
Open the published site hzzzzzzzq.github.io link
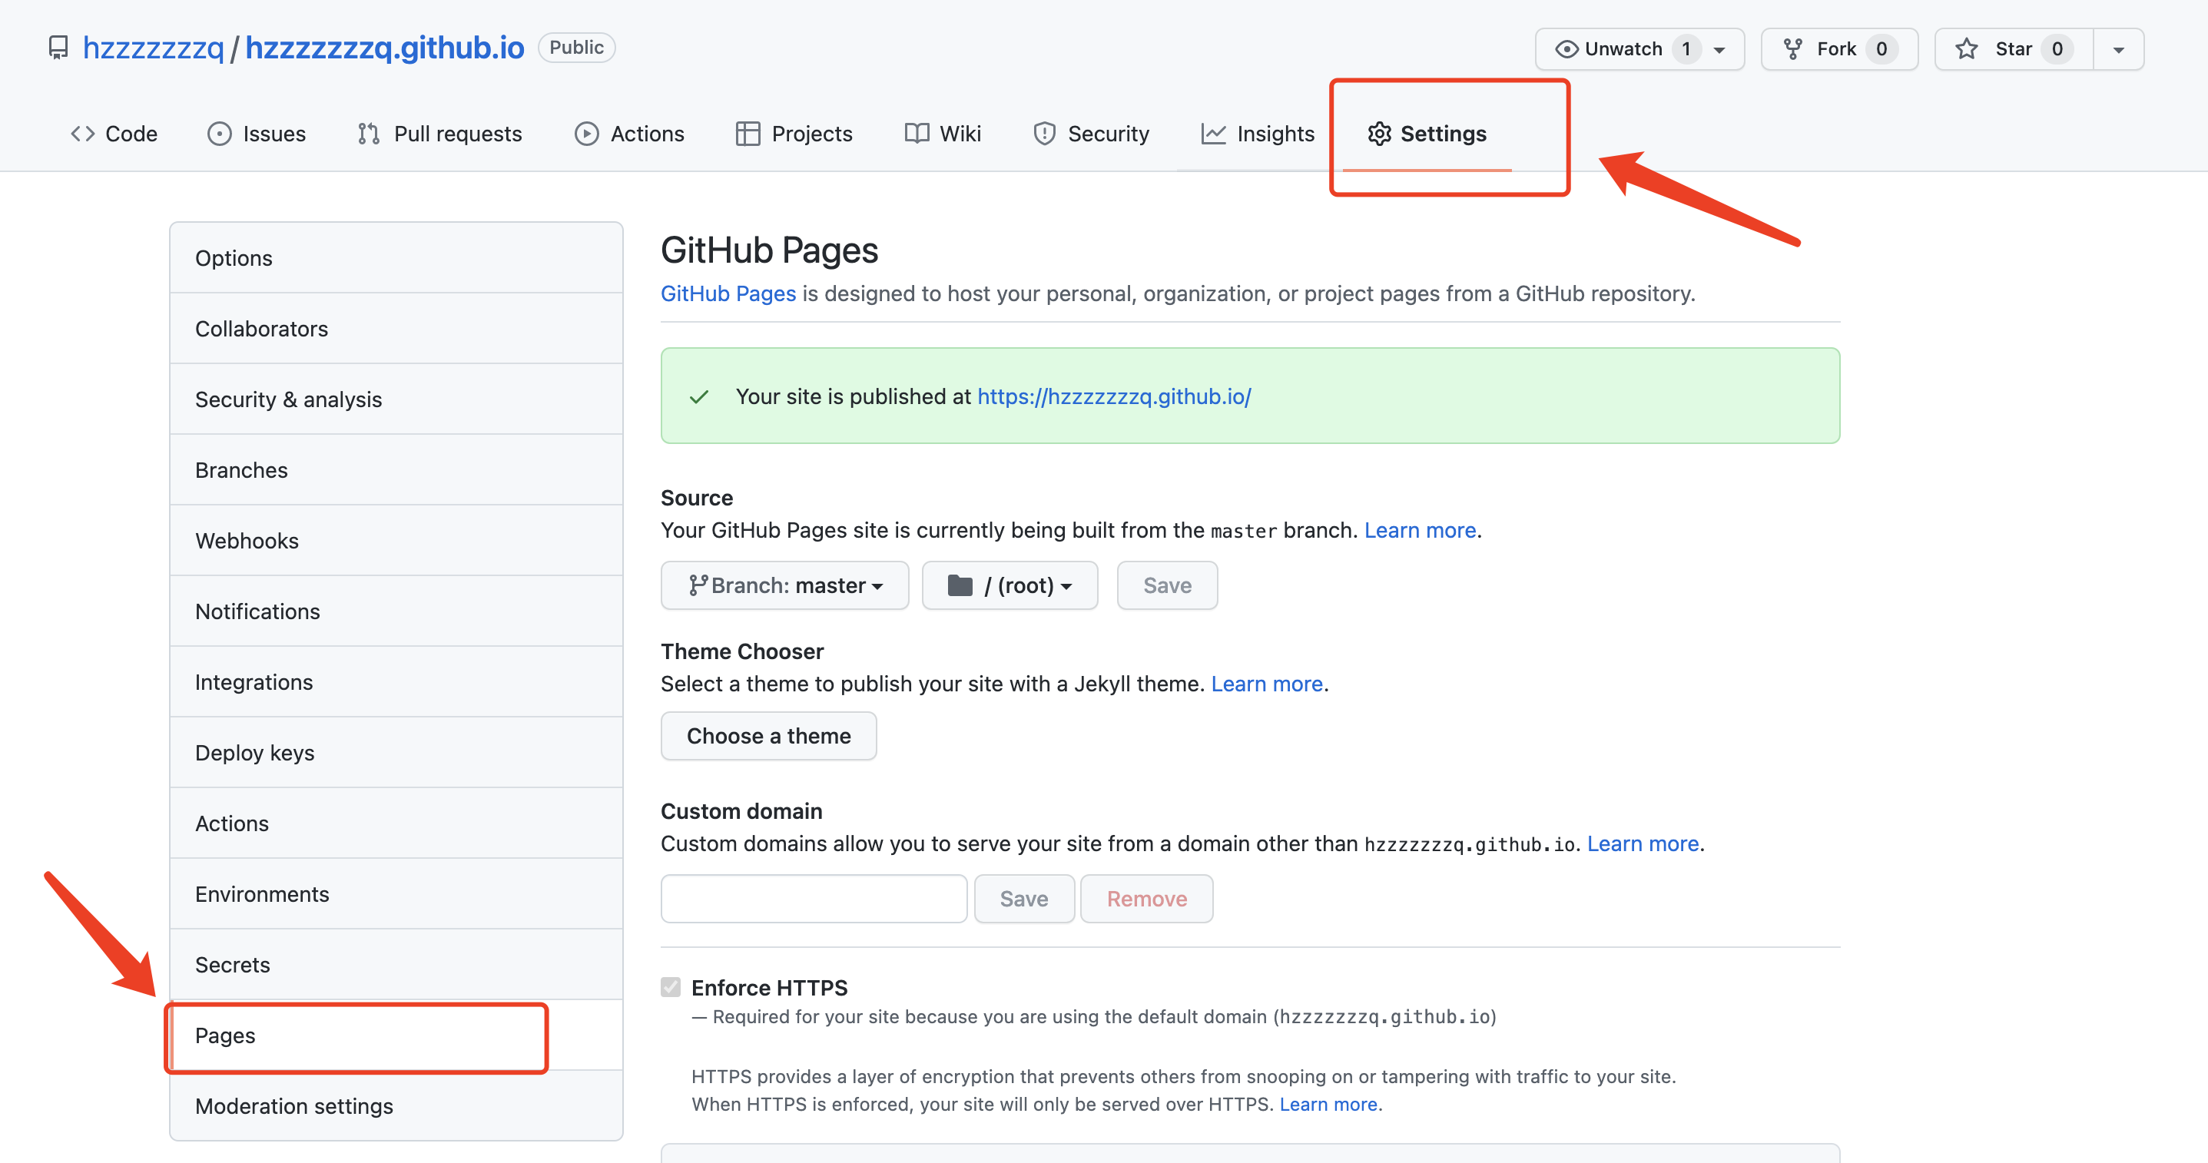pos(1113,396)
